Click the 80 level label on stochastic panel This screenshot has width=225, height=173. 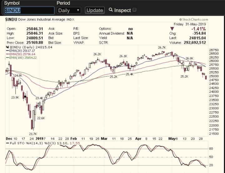(211, 149)
